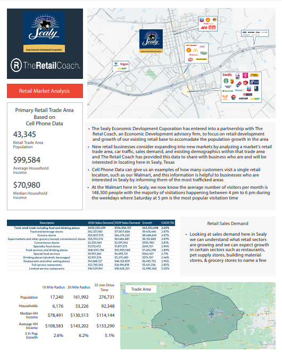Click the $99,584 average household income figure

click(27, 160)
